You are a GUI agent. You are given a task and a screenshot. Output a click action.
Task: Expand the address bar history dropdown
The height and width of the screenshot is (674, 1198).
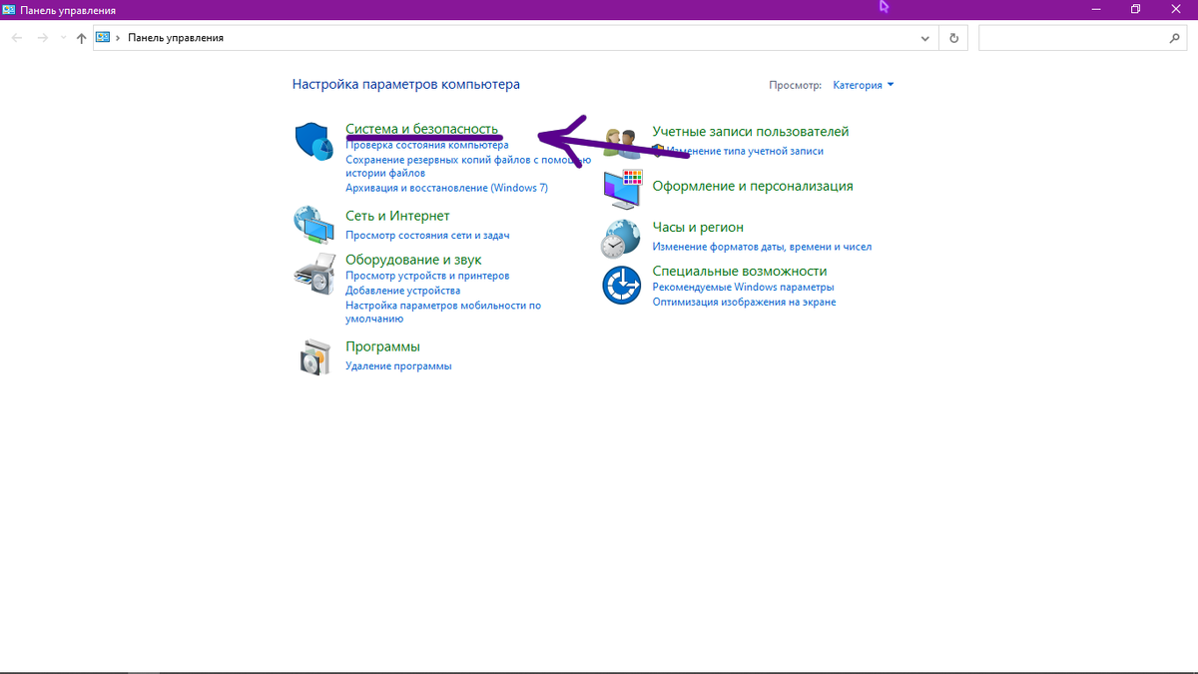click(925, 38)
